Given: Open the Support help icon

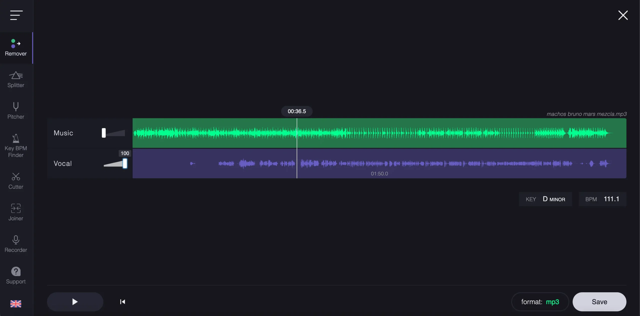Looking at the screenshot, I should click(x=16, y=275).
